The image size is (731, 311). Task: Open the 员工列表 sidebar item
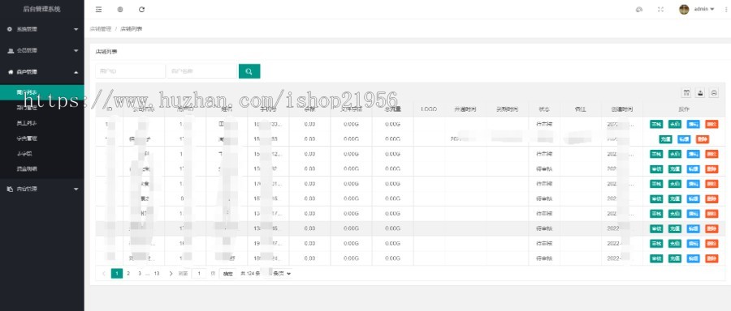[x=27, y=123]
